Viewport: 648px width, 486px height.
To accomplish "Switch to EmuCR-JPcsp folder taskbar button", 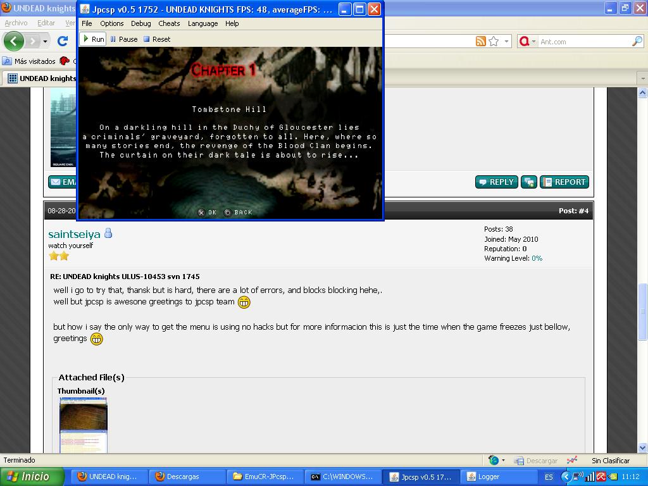I will click(265, 477).
